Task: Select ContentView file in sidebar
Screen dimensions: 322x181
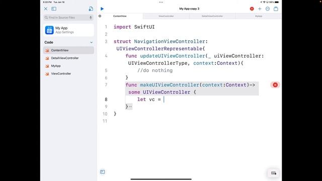Action: [x=68, y=50]
